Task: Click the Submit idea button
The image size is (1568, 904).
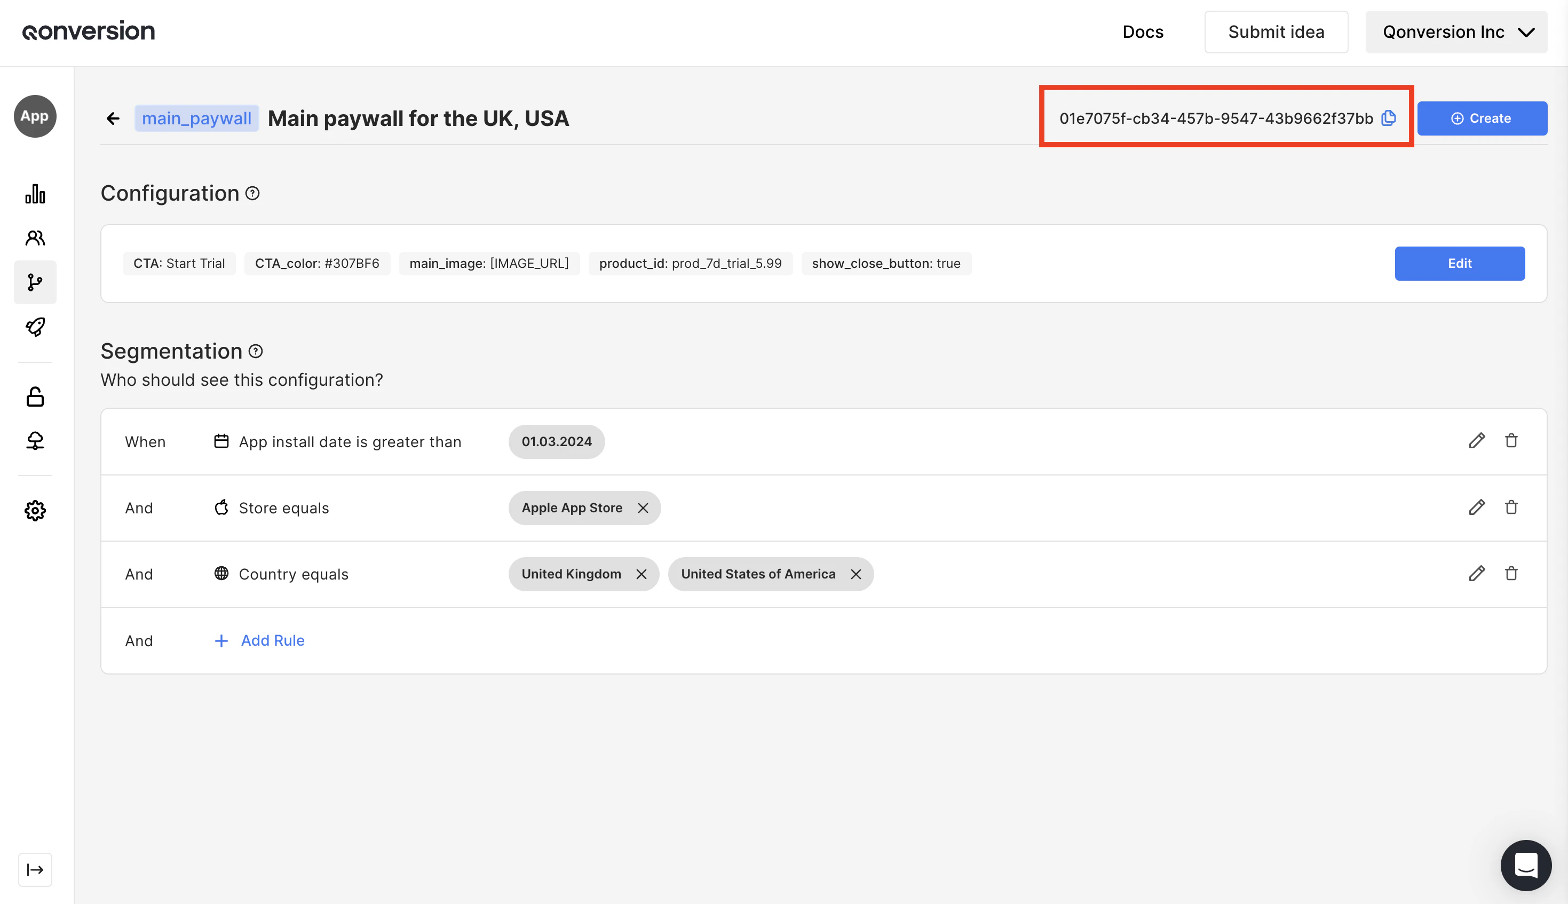Action: pyautogui.click(x=1276, y=31)
